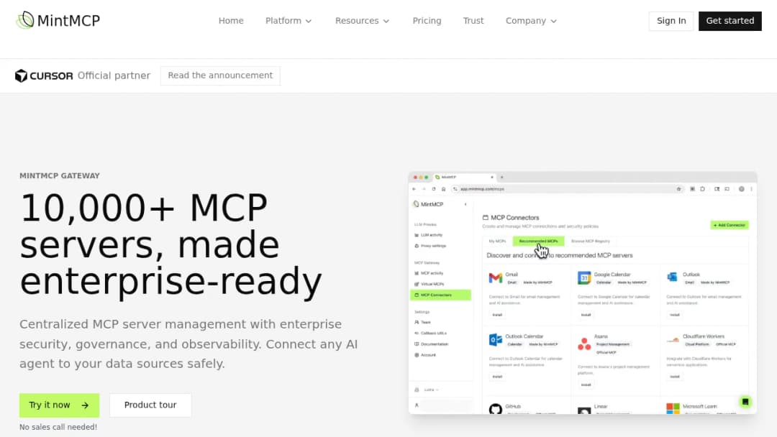
Task: Click Install under Gmail in preview
Action: pyautogui.click(x=497, y=315)
